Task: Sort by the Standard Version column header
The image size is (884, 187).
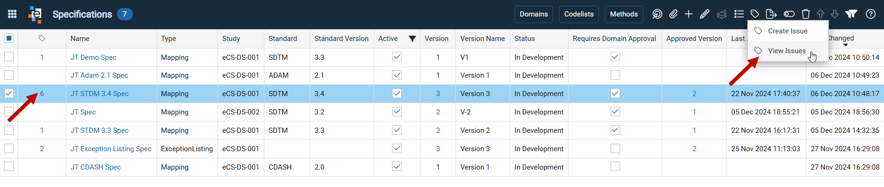Action: (x=341, y=39)
